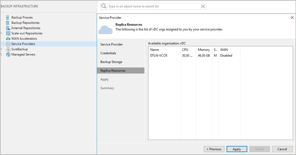The image size is (296, 155).
Task: Click the cloud icon beside Replica Resources heading
Action: 105,29
